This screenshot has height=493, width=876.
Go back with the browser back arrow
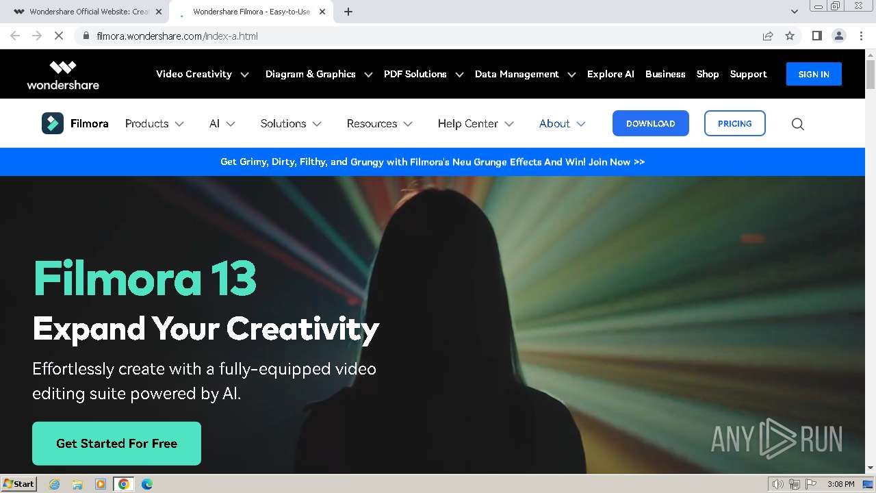[15, 36]
